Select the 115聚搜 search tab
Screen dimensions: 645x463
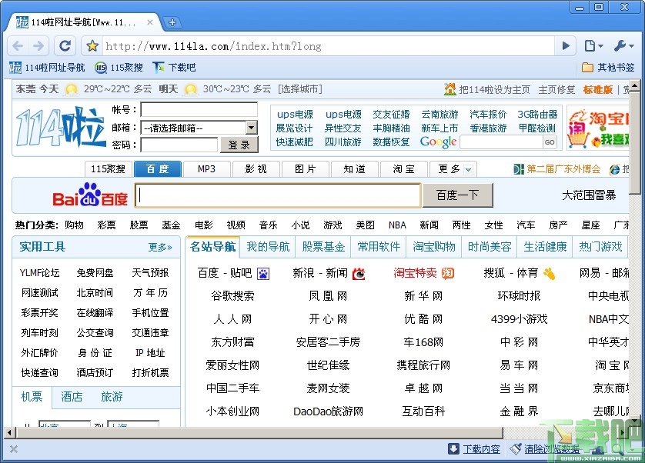109,169
